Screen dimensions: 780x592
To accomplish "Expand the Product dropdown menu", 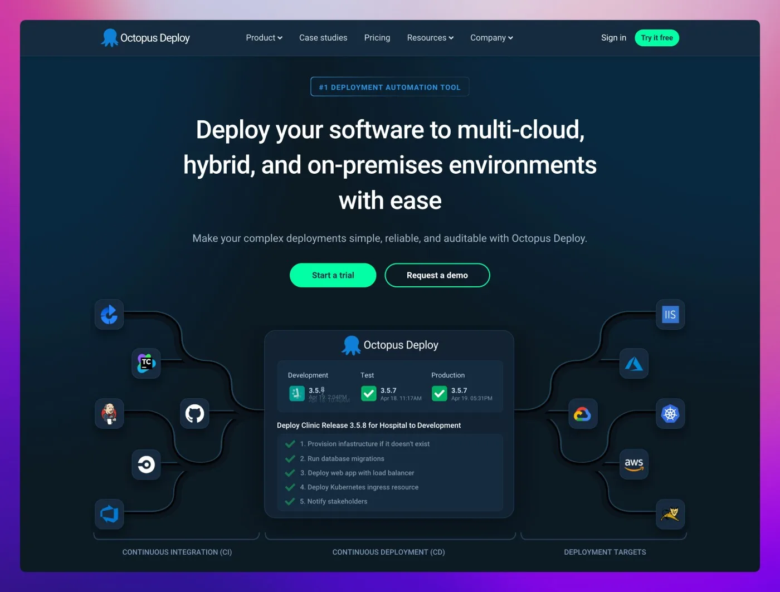I will coord(264,38).
